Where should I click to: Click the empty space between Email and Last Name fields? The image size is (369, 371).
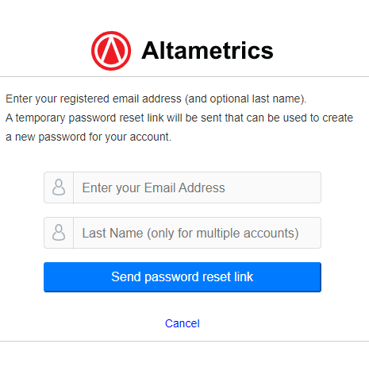click(183, 211)
